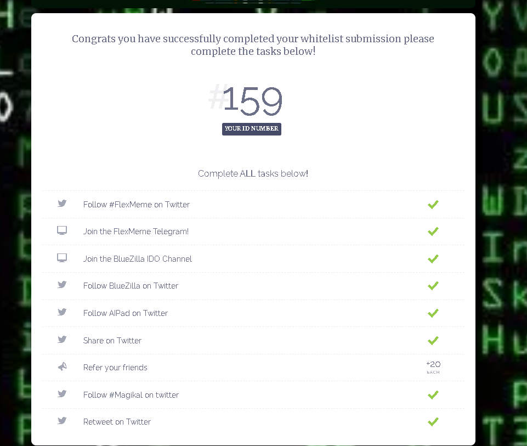Screen dimensions: 527x446
Task: Click the checkmark for Share on Twitter
Action: [x=433, y=341]
